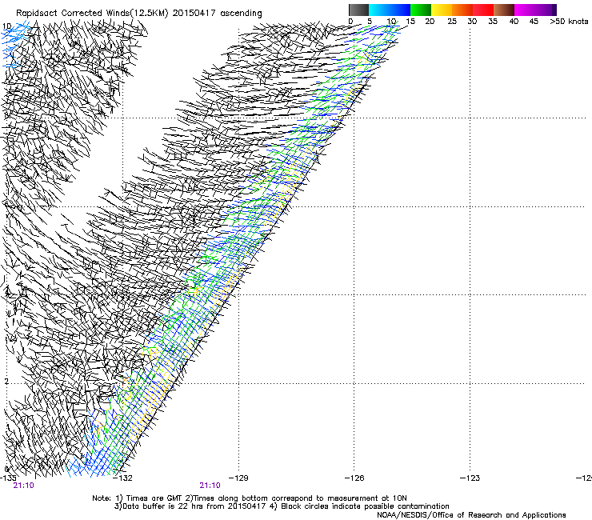Click the purple '21:10' time near -129
This screenshot has width=592, height=520.
(x=210, y=486)
